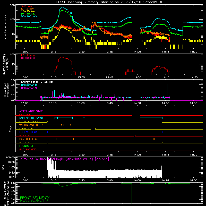Pick the cyan 50-100 keV legend entry
The height and width of the screenshot is (206, 206).
[x=29, y=16]
